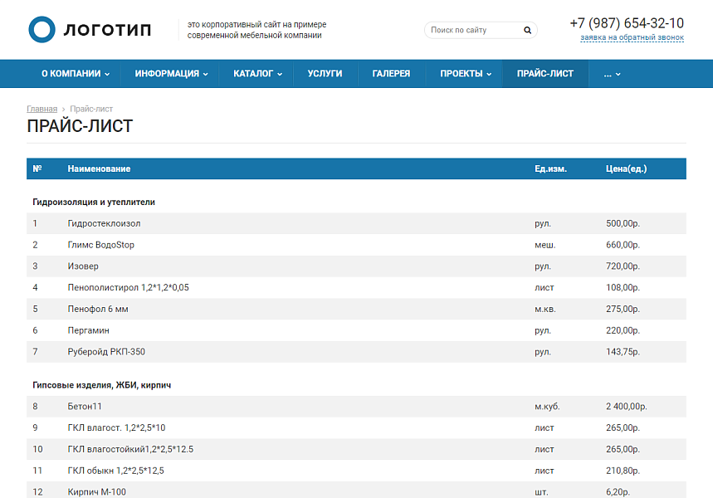The image size is (713, 498).
Task: Go to Главная breadcrumb link
Action: click(x=42, y=110)
